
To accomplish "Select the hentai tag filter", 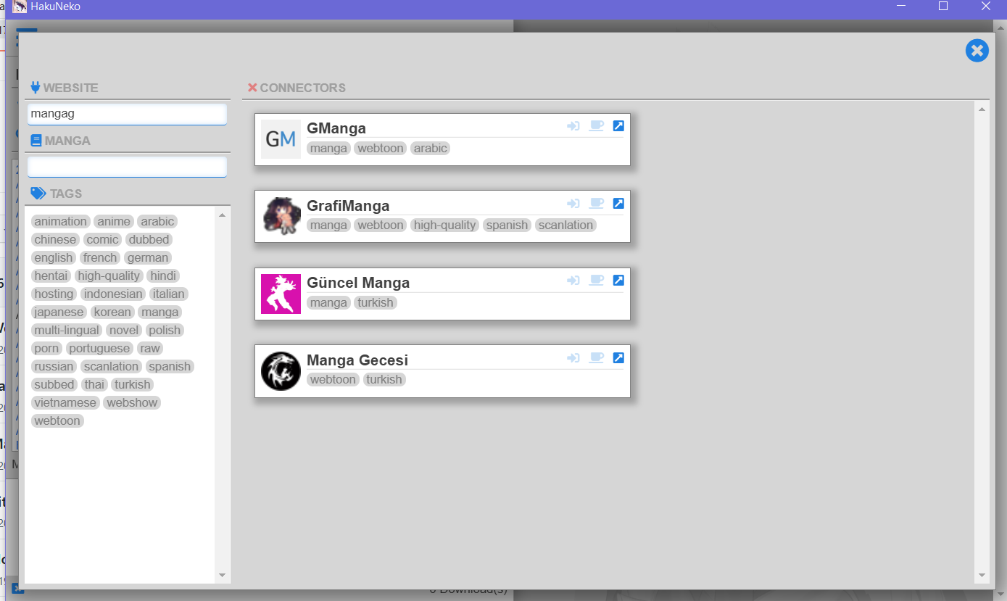I will [x=51, y=275].
